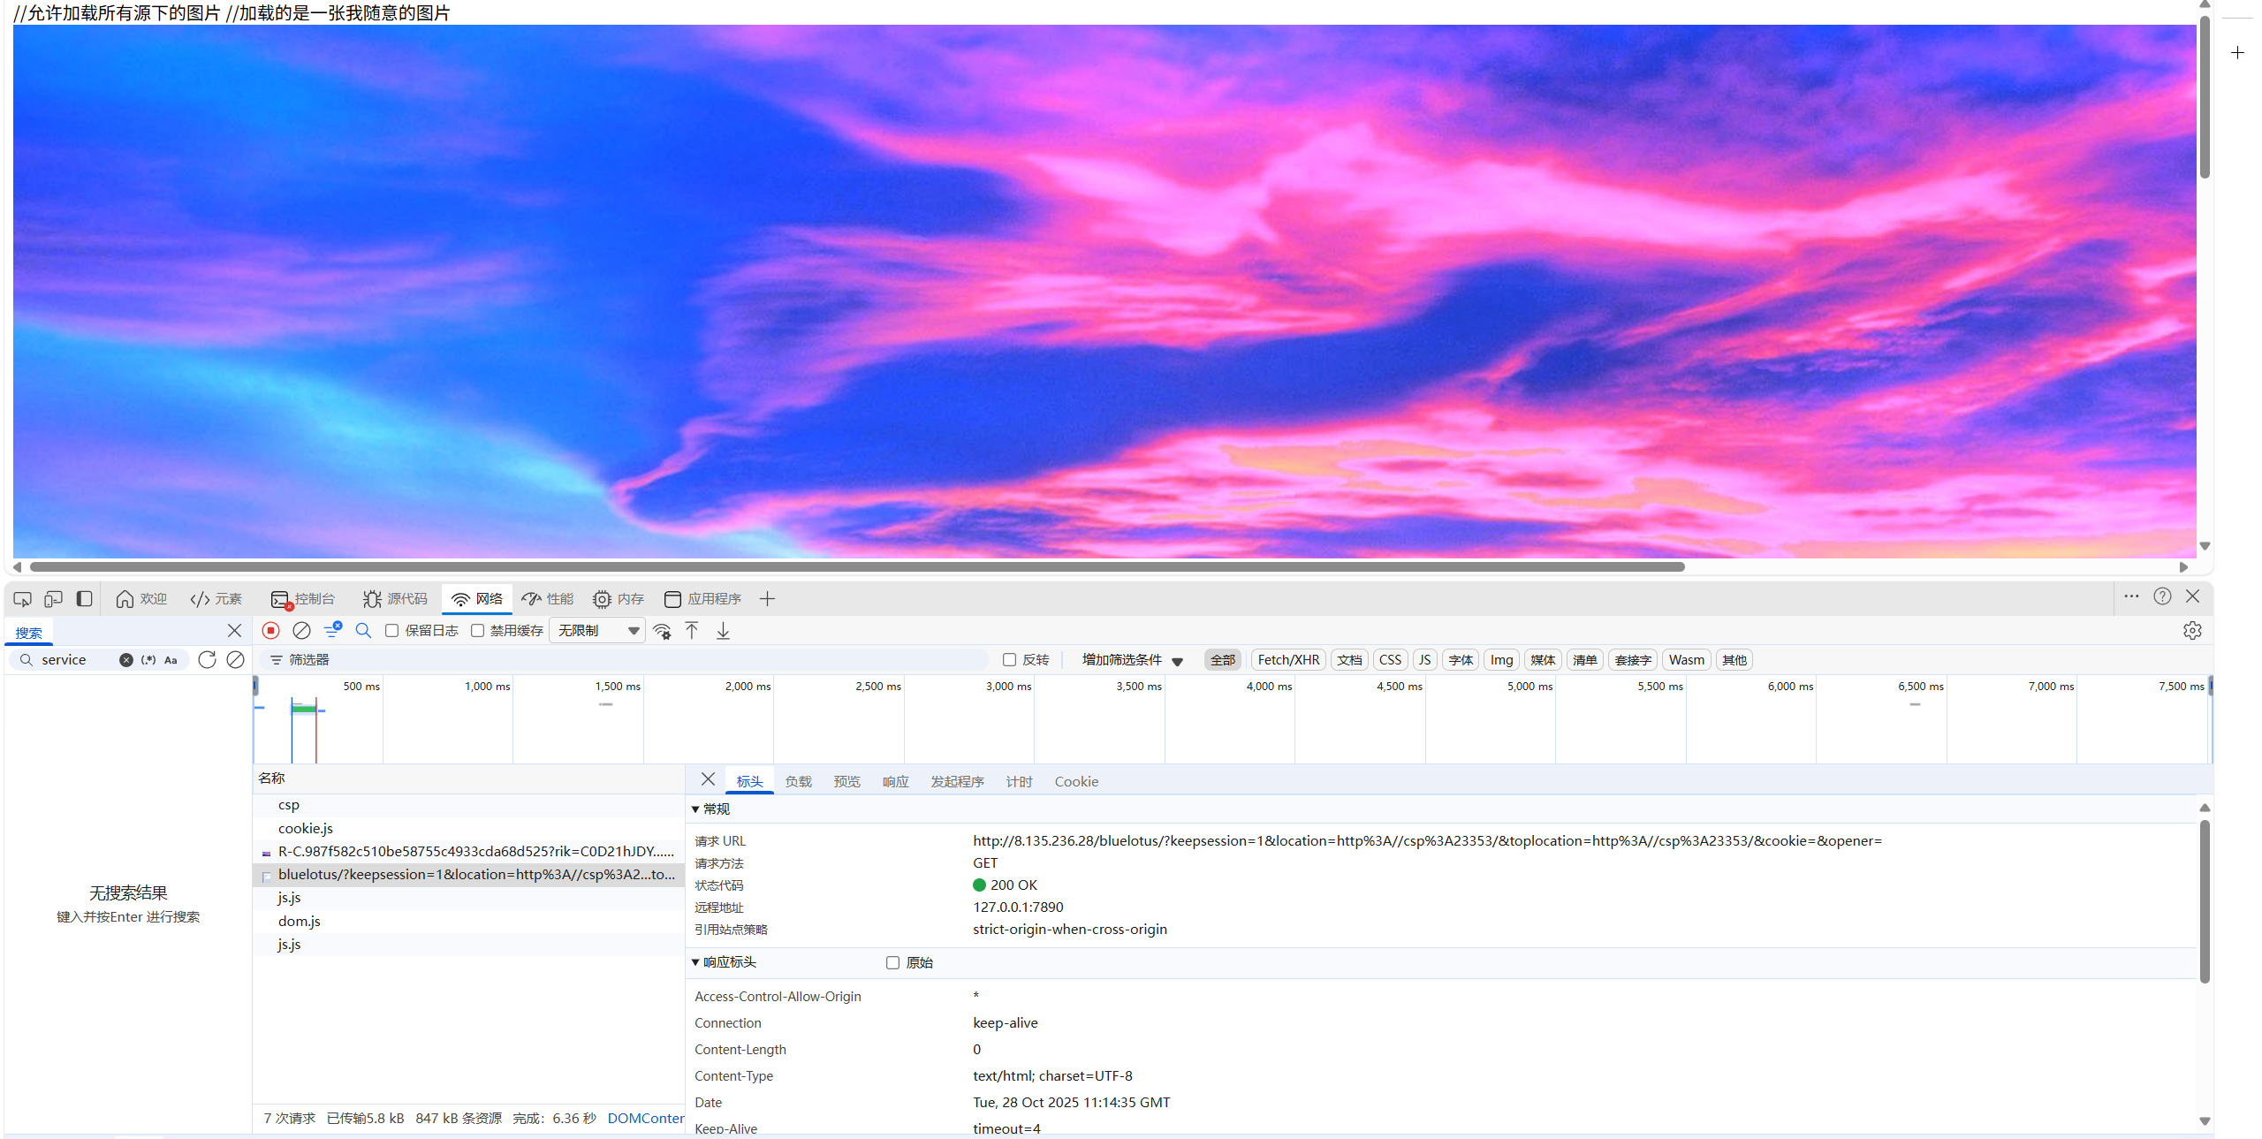Toggle device emulation icon
The image size is (2262, 1139).
[x=53, y=599]
